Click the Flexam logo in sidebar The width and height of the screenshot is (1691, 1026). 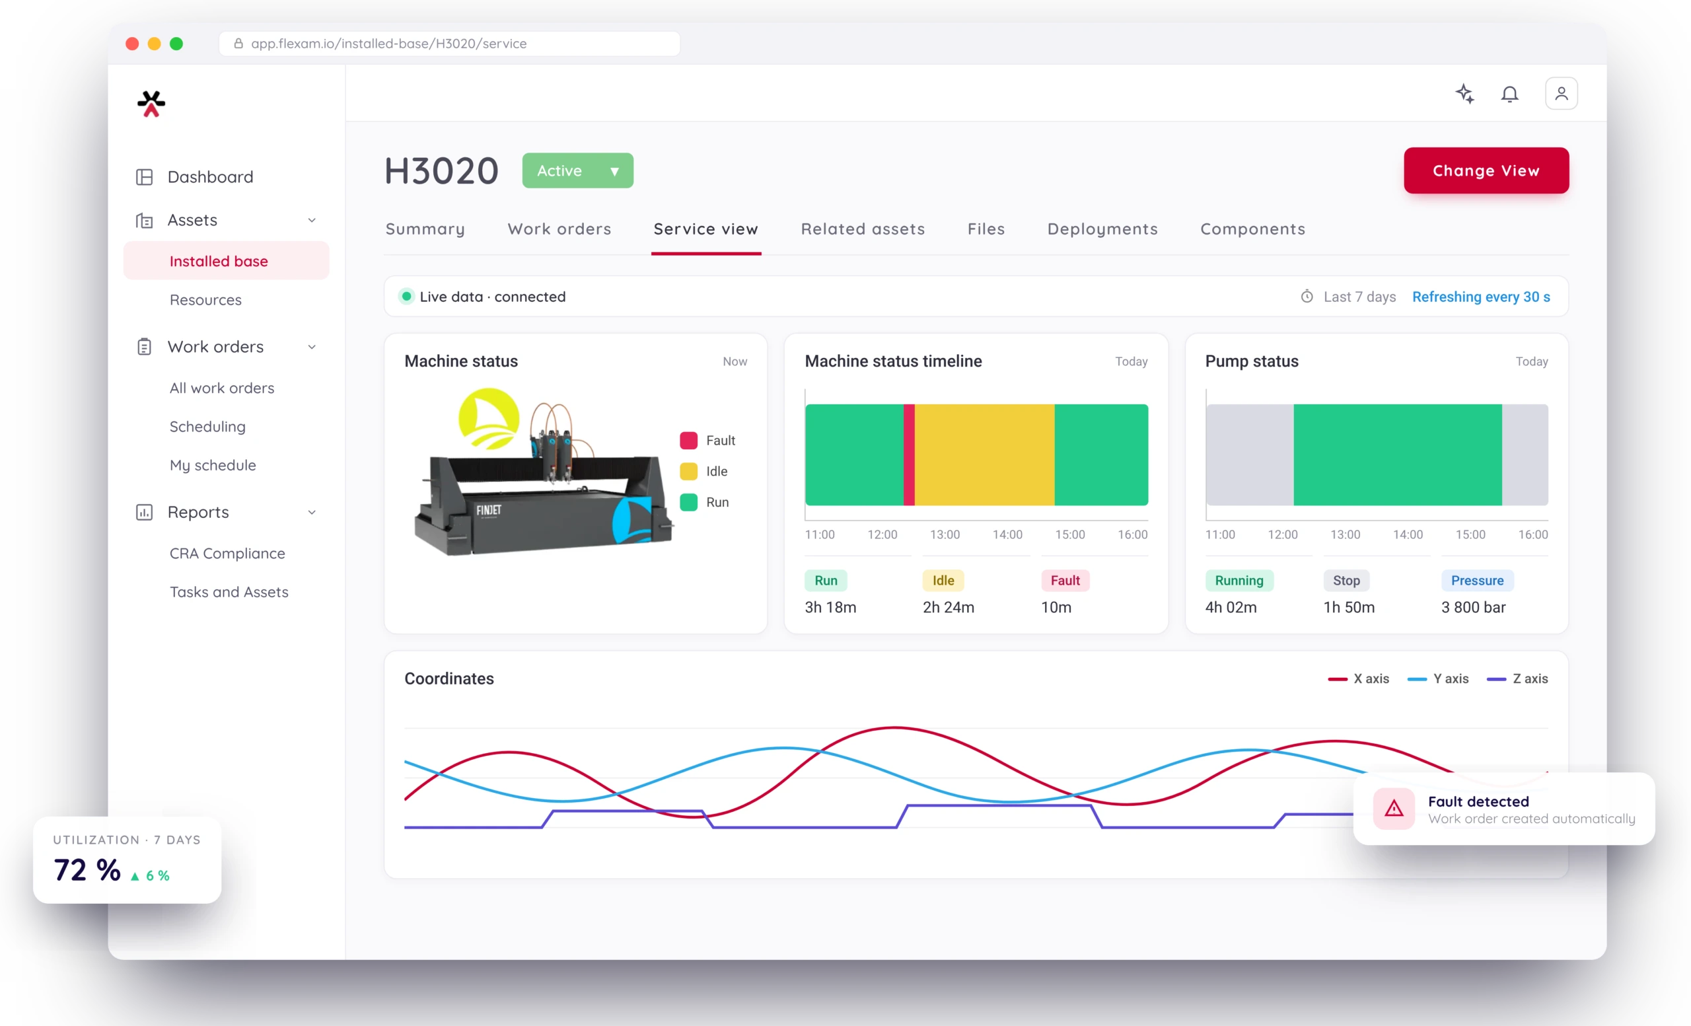click(x=151, y=104)
